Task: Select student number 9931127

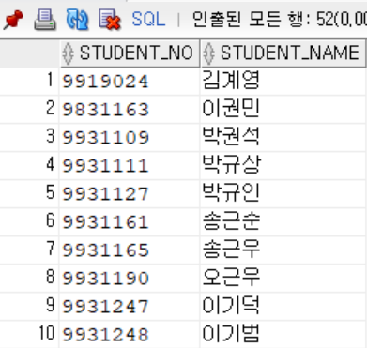Action: (105, 194)
